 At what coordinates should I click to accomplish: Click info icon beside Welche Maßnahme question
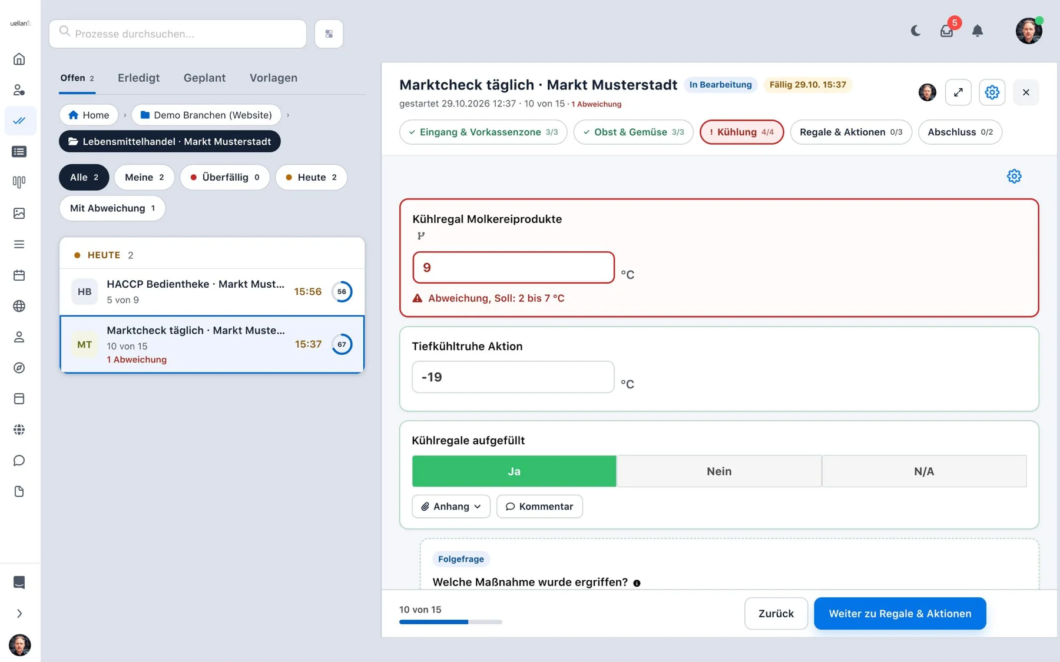(x=637, y=583)
